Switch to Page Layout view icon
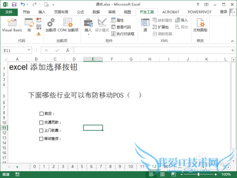 (x=163, y=174)
